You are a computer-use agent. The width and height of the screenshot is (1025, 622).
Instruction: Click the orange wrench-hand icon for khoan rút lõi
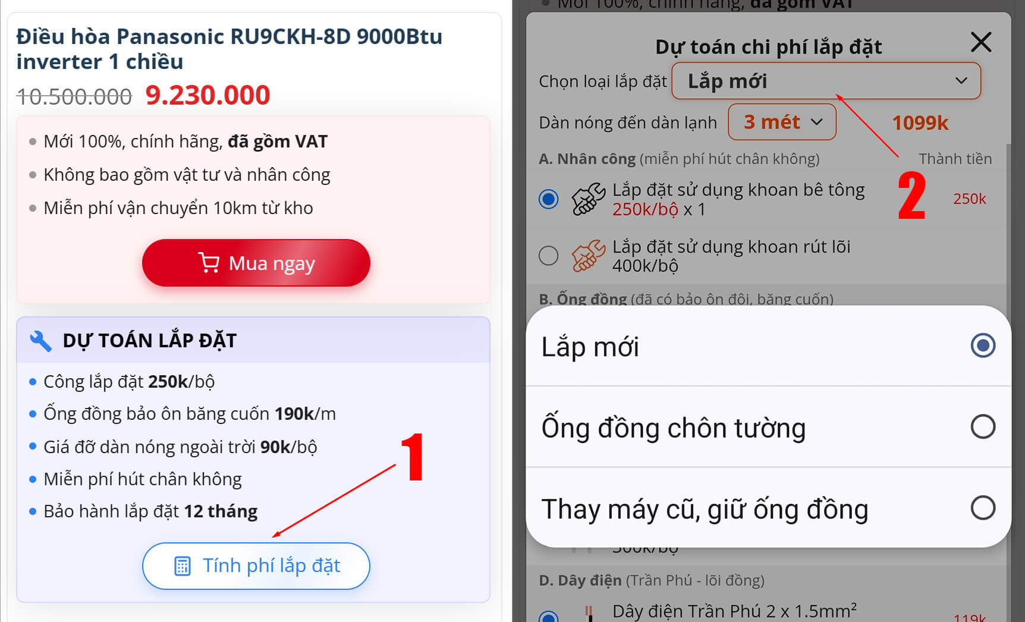tap(588, 256)
